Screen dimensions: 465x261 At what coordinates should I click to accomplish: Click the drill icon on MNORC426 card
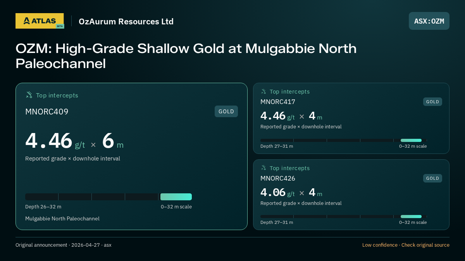tap(263, 168)
